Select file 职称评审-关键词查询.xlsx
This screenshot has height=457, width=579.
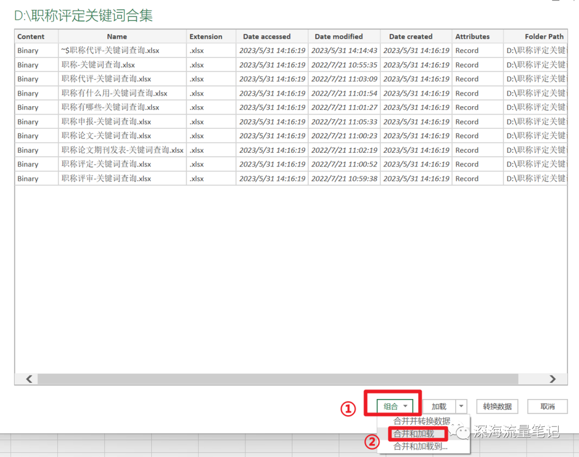[x=106, y=179]
